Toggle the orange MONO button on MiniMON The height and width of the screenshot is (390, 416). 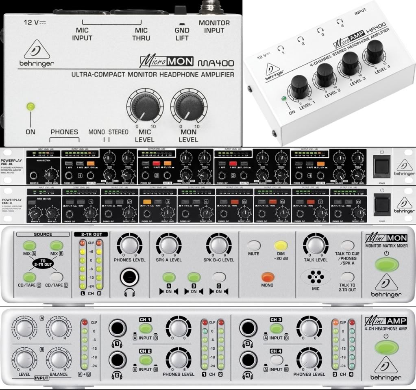pyautogui.click(x=267, y=277)
